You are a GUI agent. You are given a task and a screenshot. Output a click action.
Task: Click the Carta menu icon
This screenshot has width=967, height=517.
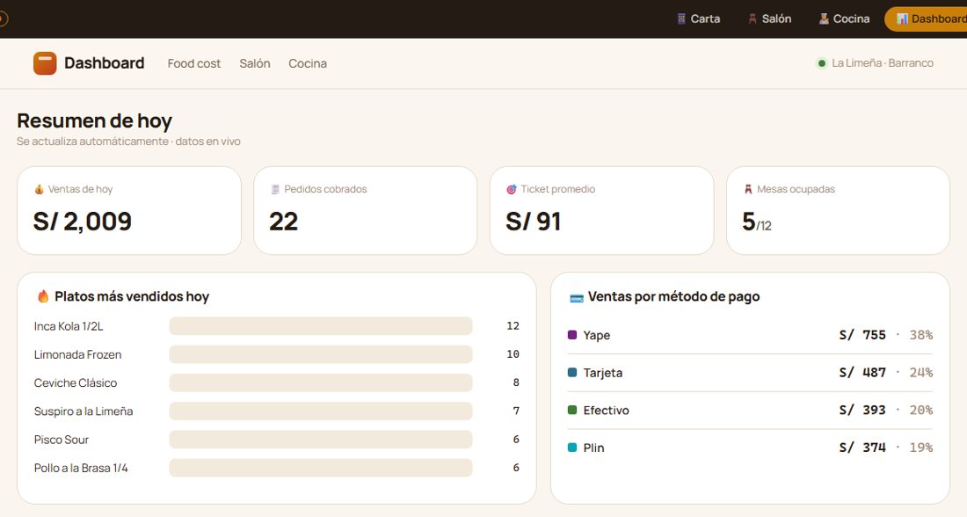click(681, 19)
